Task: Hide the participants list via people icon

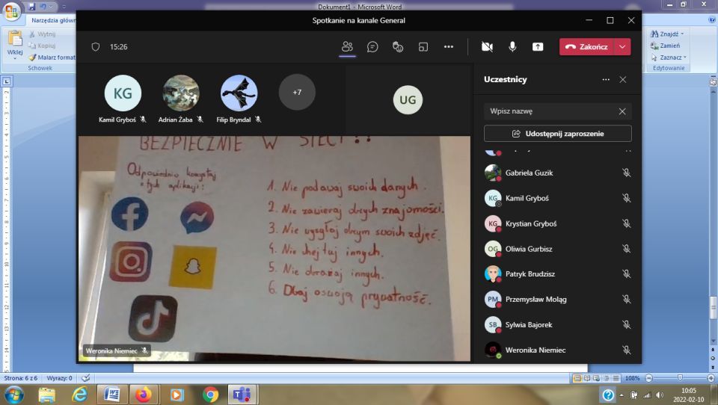Action: point(347,46)
